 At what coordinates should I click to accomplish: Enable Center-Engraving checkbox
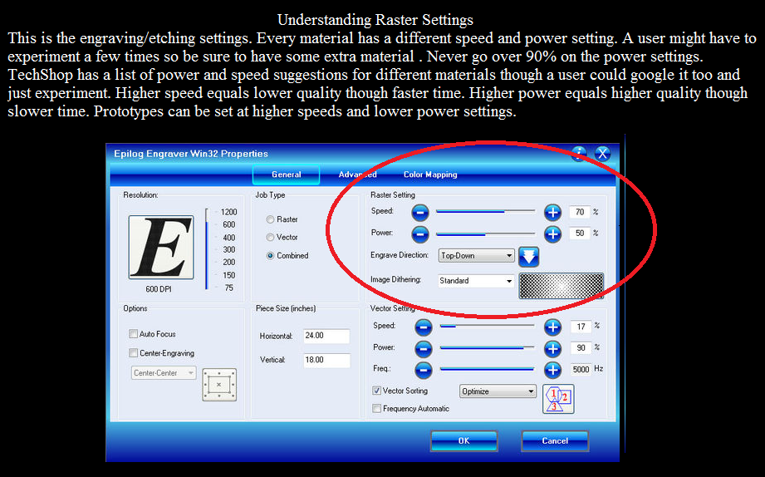[x=133, y=353]
